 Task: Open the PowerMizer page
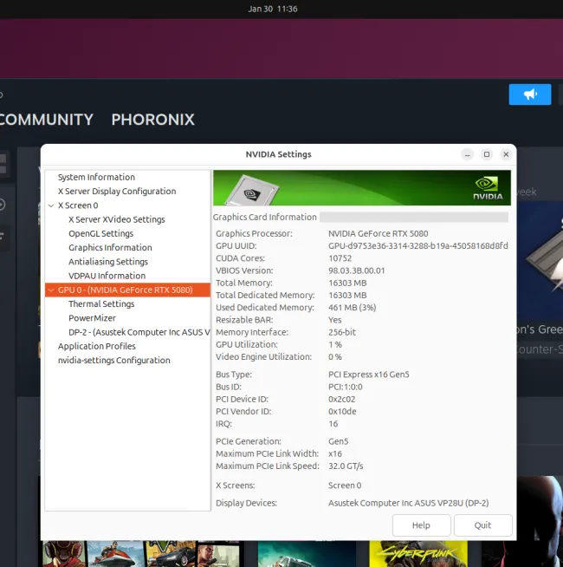click(92, 318)
